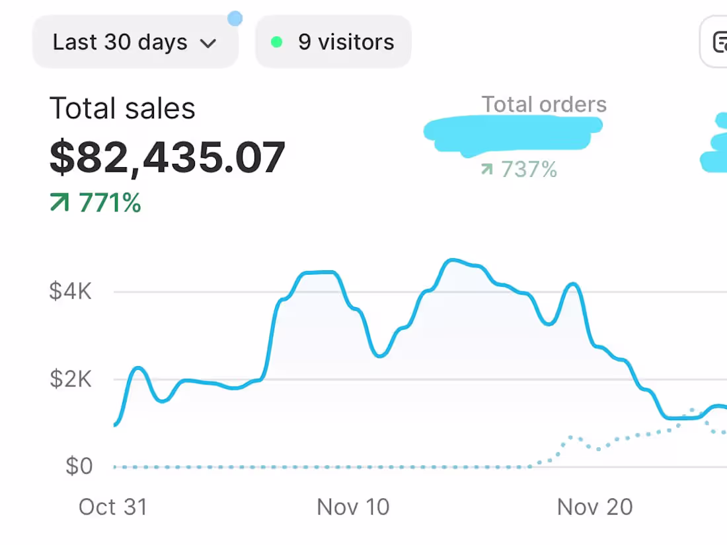Click the 771% sales growth percentage
This screenshot has width=727, height=545.
(x=110, y=203)
